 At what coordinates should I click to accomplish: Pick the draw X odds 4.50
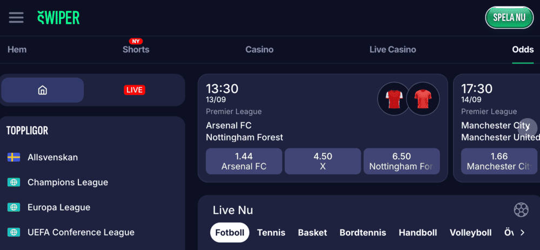point(323,161)
